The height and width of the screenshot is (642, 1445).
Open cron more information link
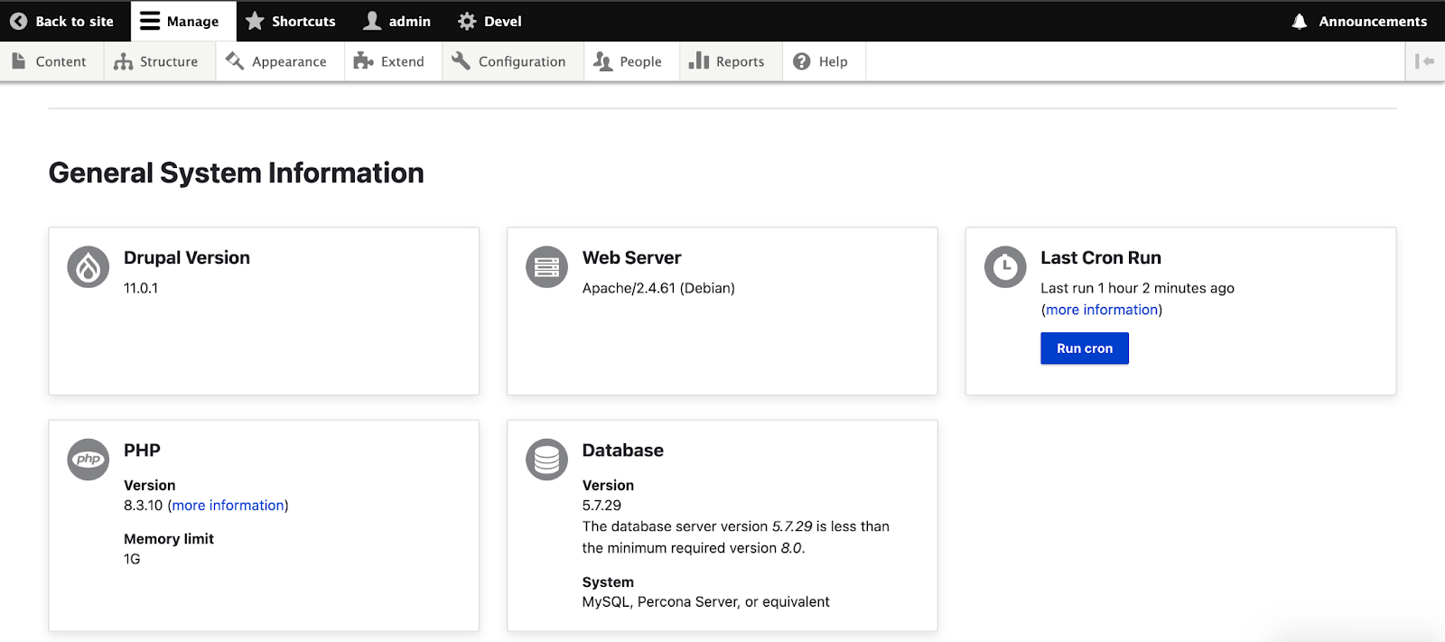(1102, 310)
